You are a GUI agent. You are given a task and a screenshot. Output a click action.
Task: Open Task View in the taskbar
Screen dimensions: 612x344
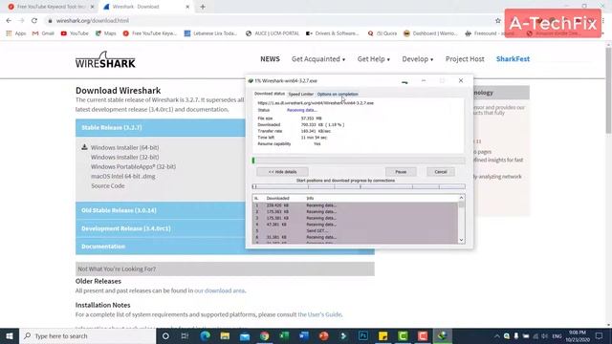coord(185,335)
